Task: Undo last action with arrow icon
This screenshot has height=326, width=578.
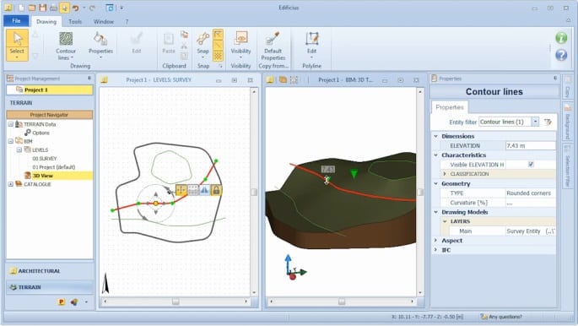Action: click(76, 8)
